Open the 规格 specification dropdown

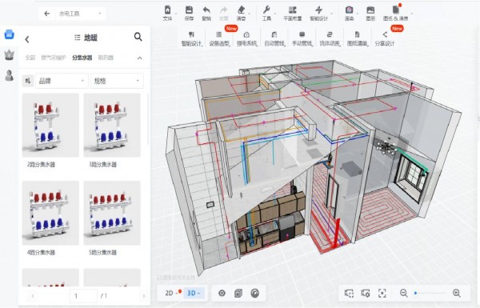(117, 81)
